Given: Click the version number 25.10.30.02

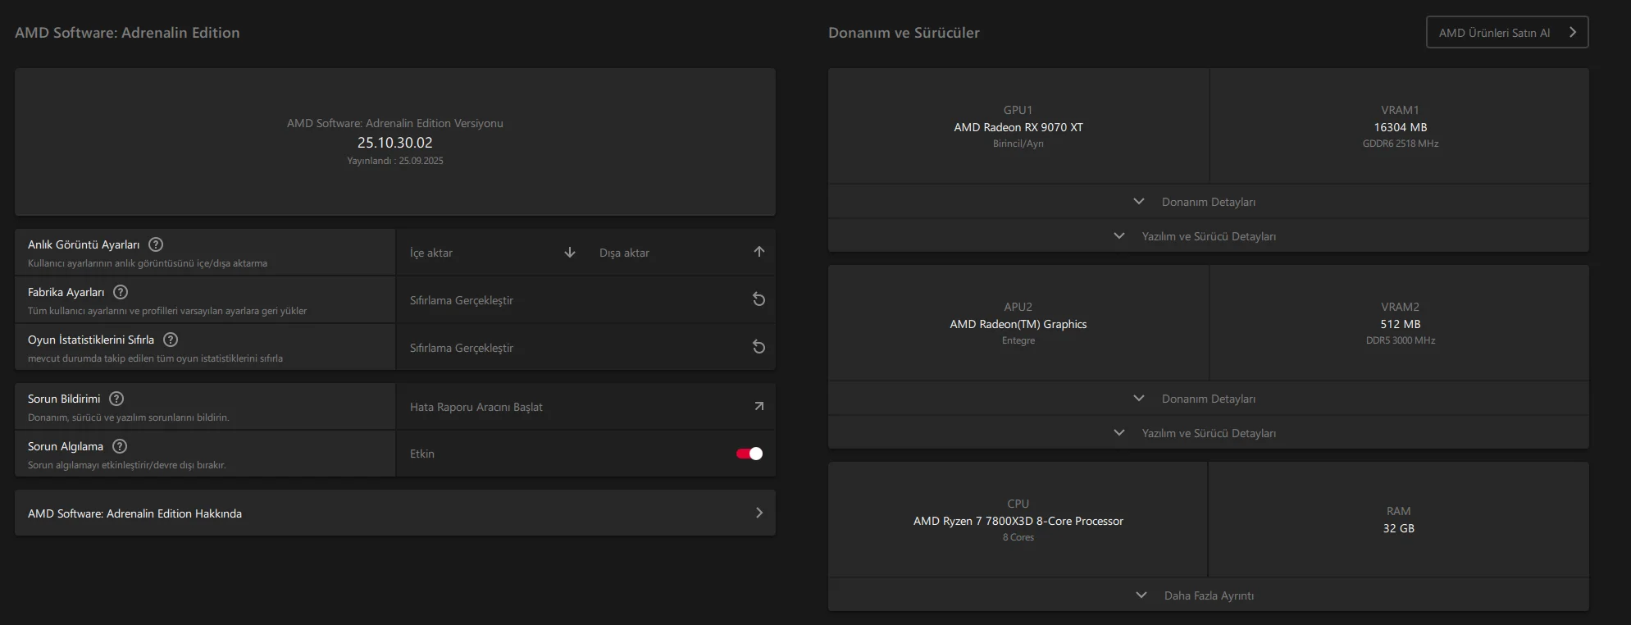Looking at the screenshot, I should pyautogui.click(x=395, y=143).
